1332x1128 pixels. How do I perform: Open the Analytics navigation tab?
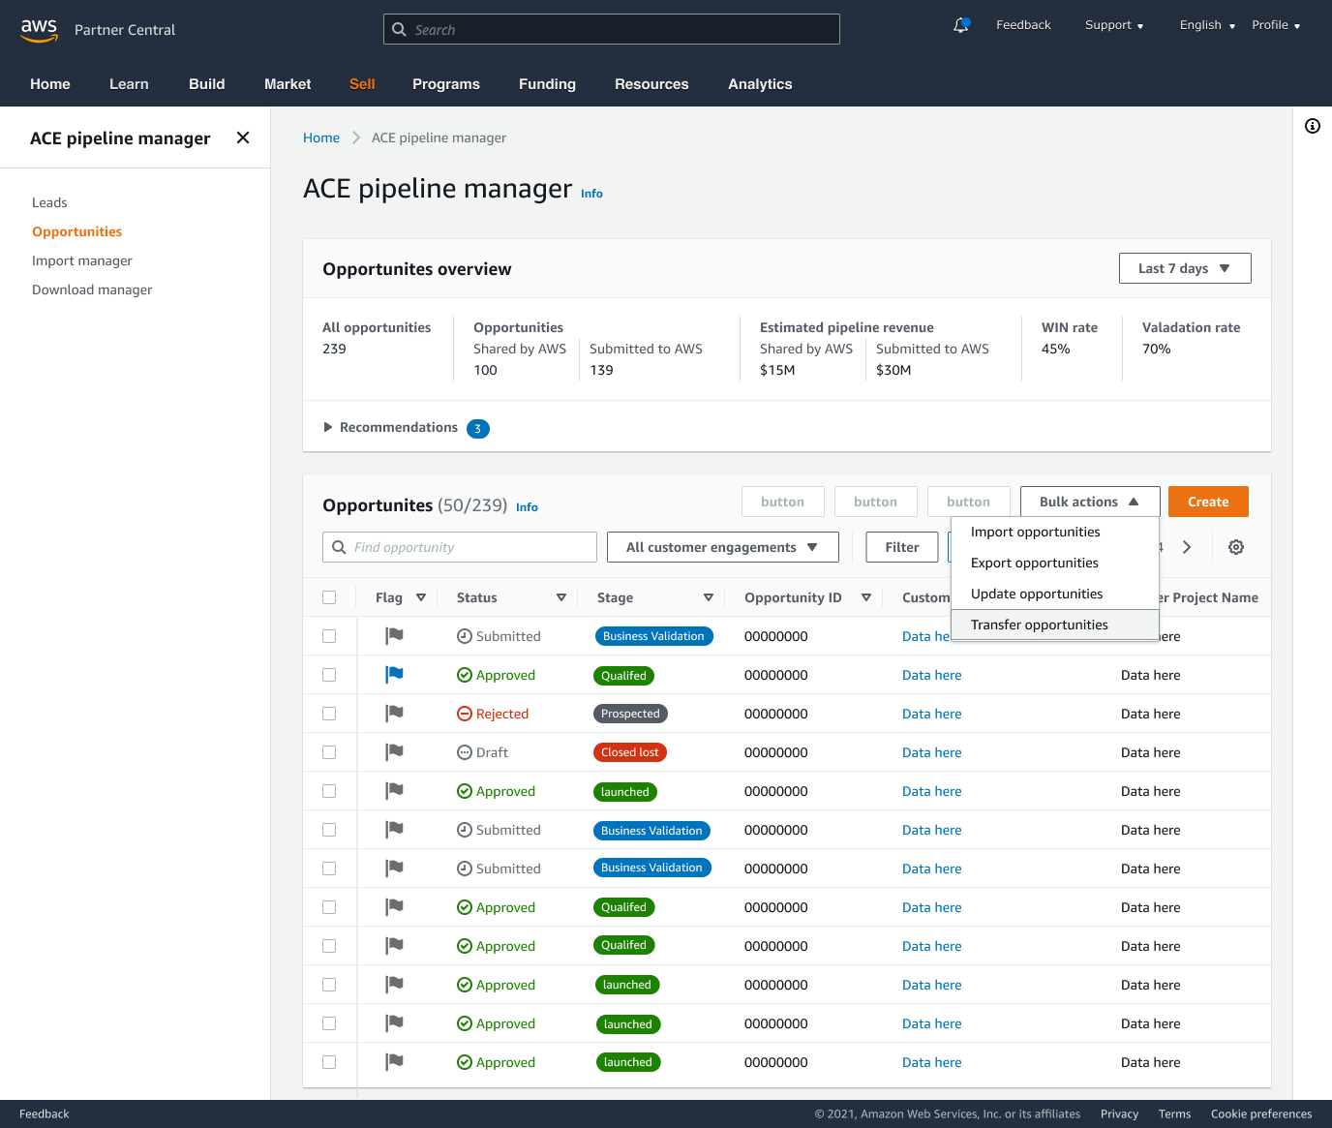[760, 84]
